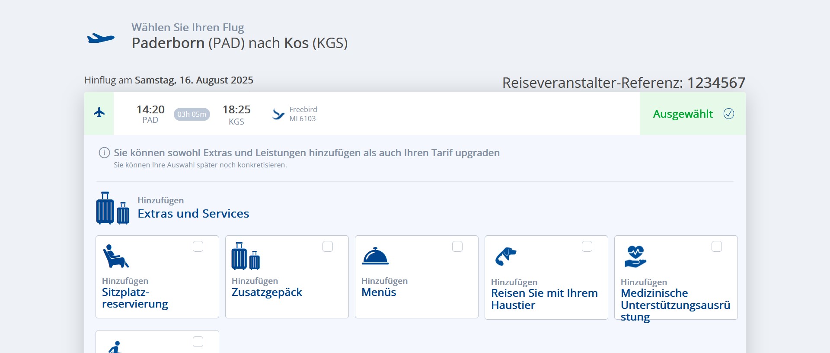This screenshot has height=353, width=830.
Task: Click the Freebird airline logo
Action: (278, 114)
